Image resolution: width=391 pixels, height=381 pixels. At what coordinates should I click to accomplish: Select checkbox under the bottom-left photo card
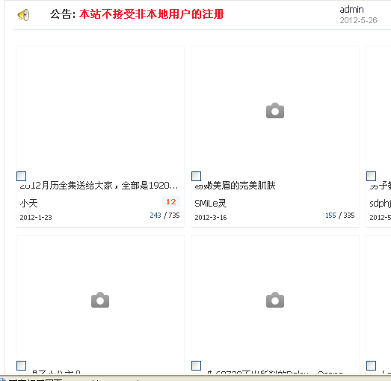click(x=21, y=365)
